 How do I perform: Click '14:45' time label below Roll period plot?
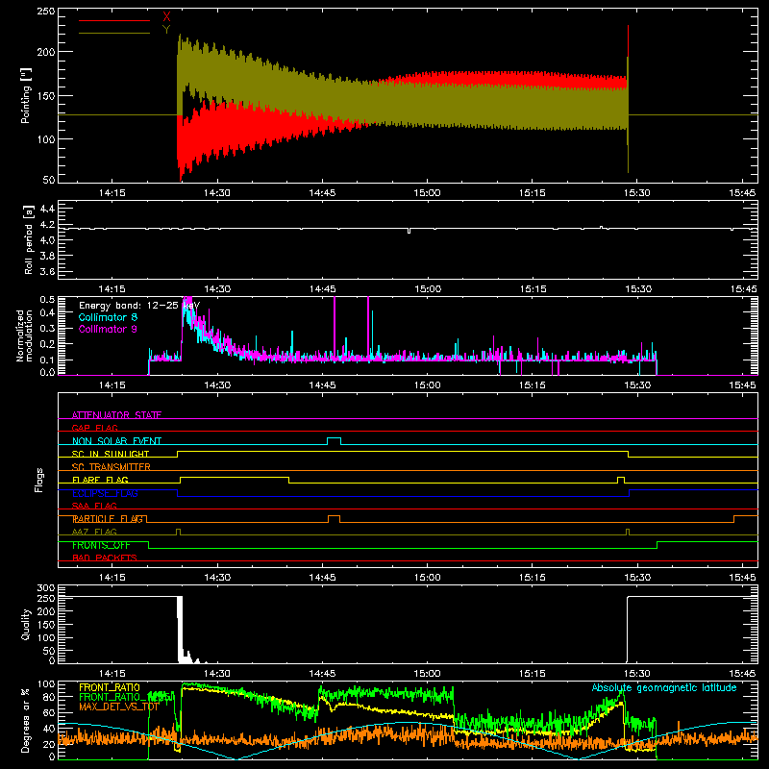(322, 289)
